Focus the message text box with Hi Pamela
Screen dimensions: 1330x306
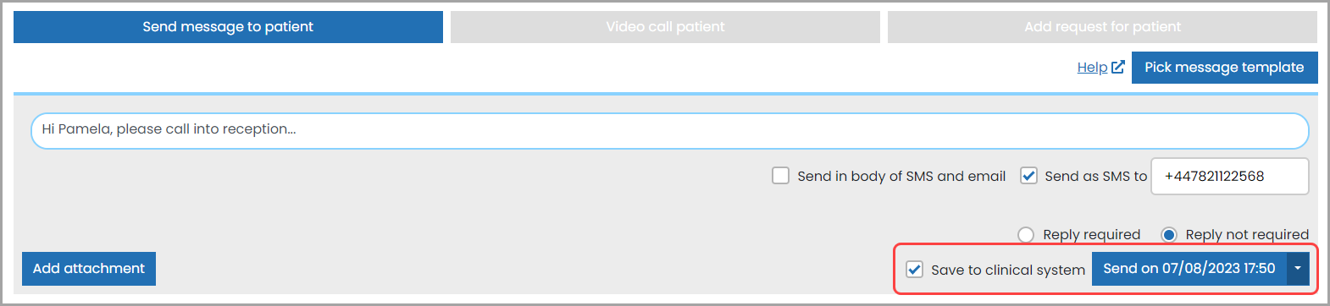tap(670, 131)
